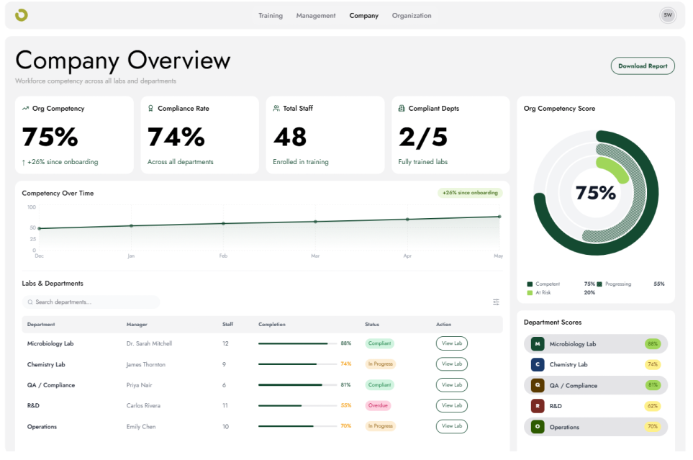Go to the Organization tab
Image resolution: width=693 pixels, height=460 pixels.
pos(412,16)
